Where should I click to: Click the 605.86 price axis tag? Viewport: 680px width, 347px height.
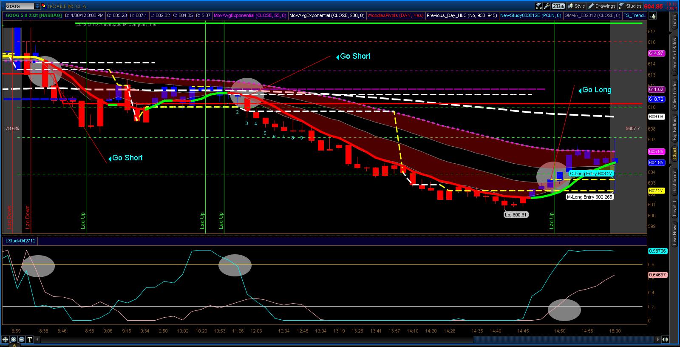tap(656, 151)
